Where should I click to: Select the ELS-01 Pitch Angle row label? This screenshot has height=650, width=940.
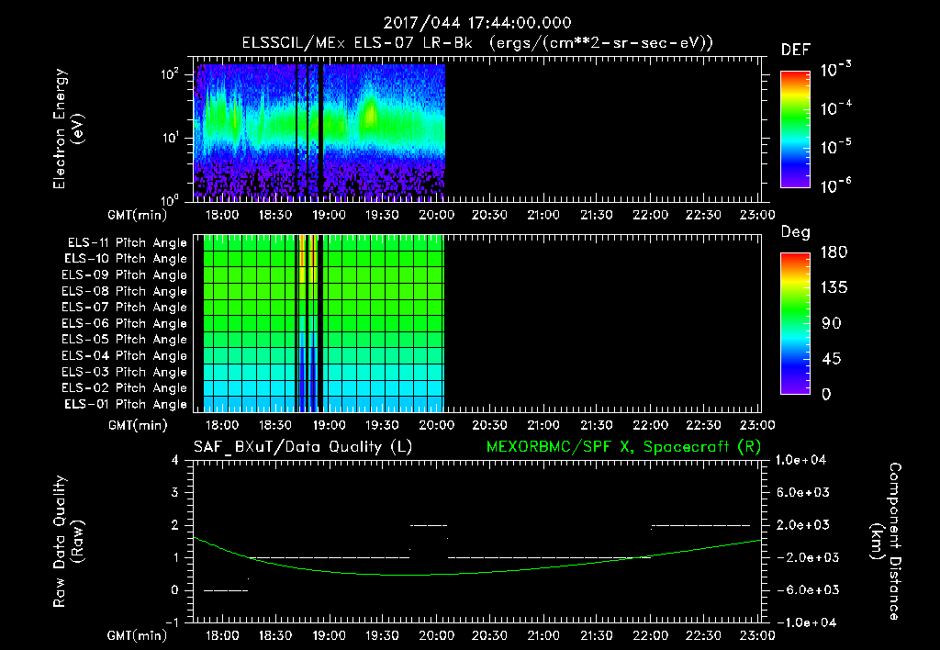(x=126, y=404)
